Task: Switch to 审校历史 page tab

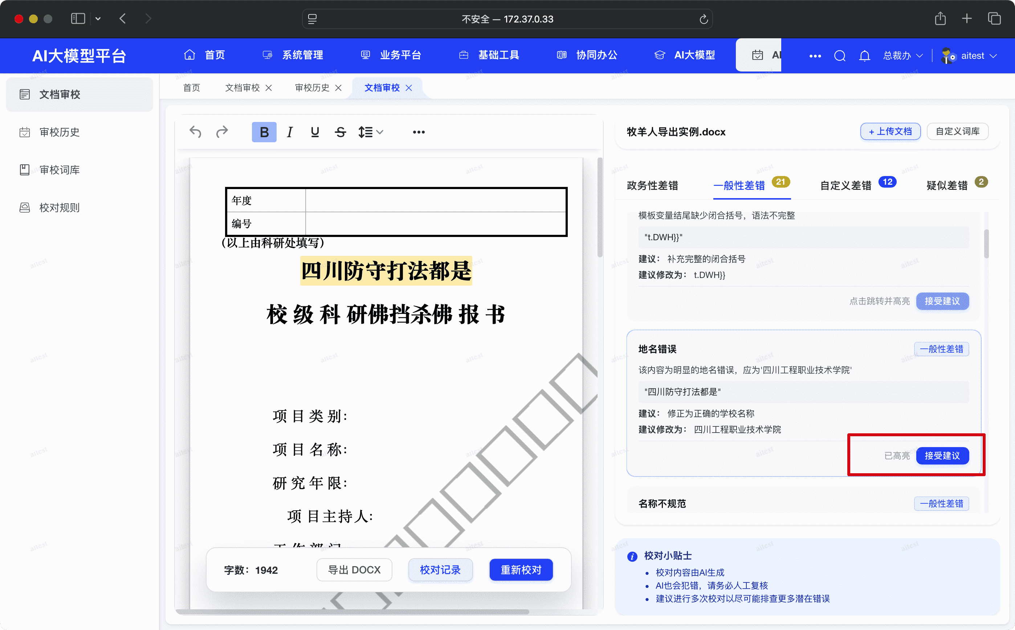Action: click(312, 87)
